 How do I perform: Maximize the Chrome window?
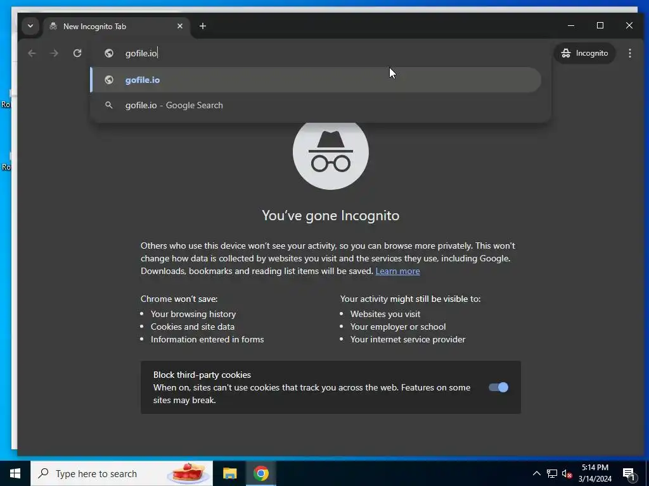pos(600,25)
